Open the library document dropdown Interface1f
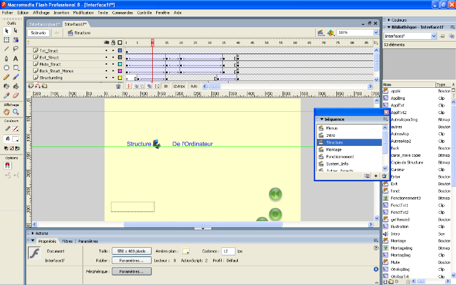 434,36
